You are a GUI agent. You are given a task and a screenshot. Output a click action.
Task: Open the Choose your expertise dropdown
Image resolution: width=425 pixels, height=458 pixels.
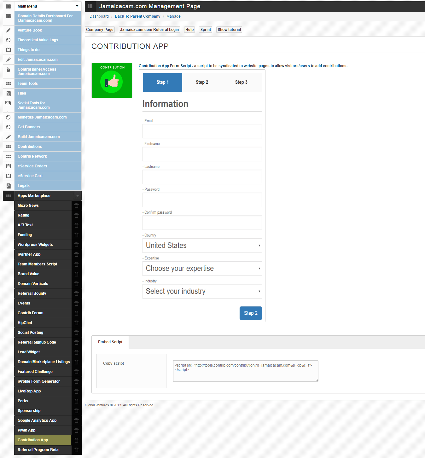click(202, 269)
